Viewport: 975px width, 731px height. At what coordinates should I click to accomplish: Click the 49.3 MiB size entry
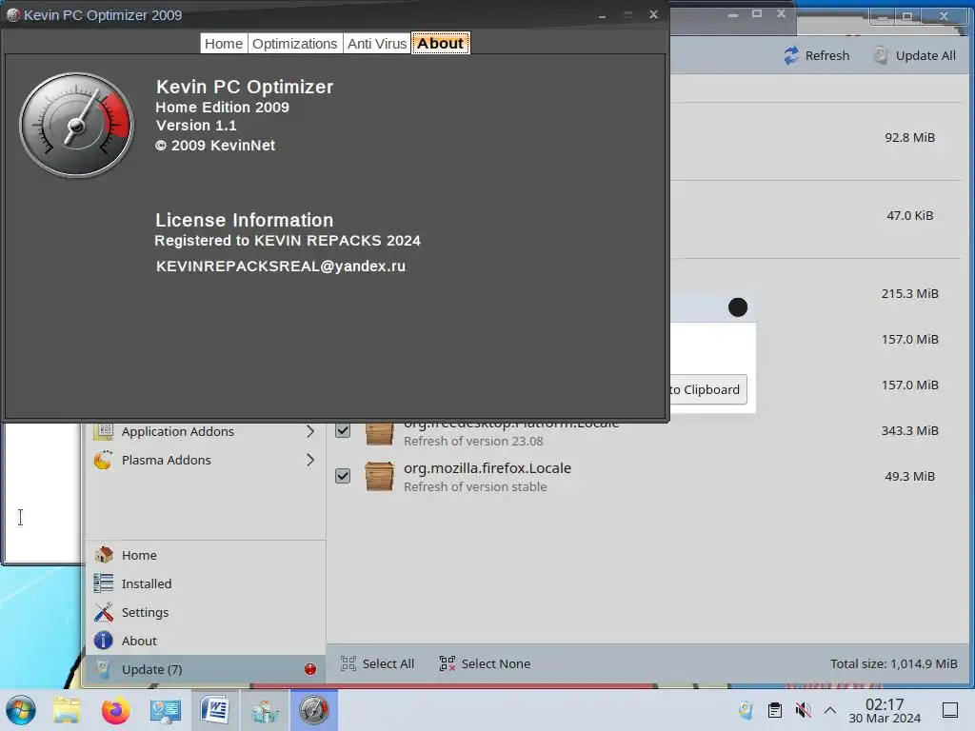(x=909, y=477)
